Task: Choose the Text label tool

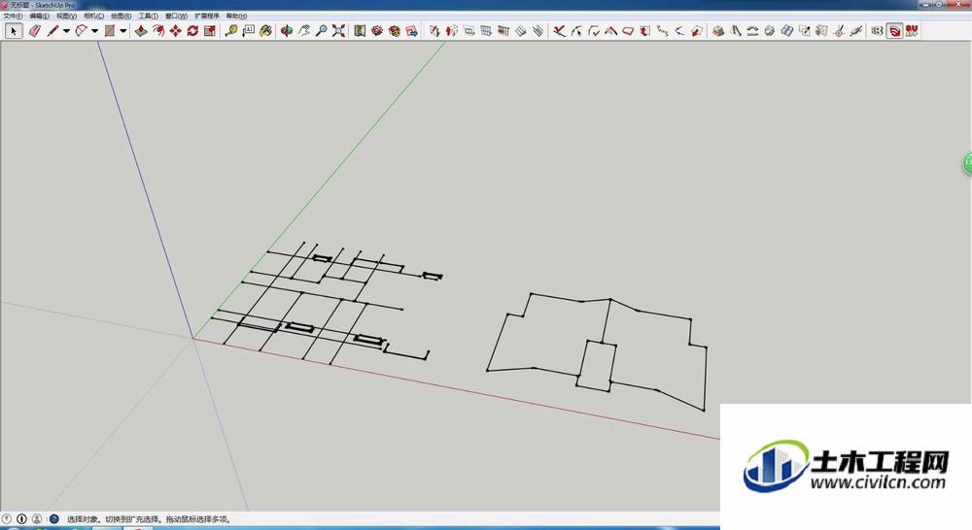Action: pos(249,30)
